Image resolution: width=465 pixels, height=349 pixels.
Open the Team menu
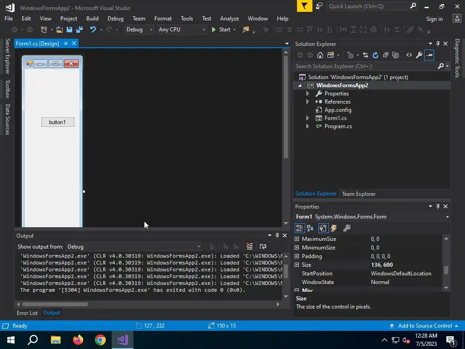pos(139,18)
